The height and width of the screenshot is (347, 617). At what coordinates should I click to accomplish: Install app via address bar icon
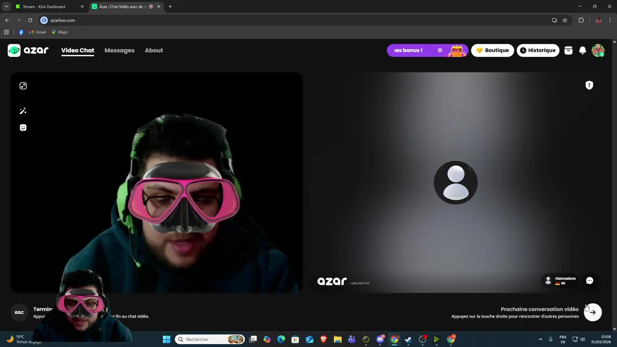(x=554, y=20)
